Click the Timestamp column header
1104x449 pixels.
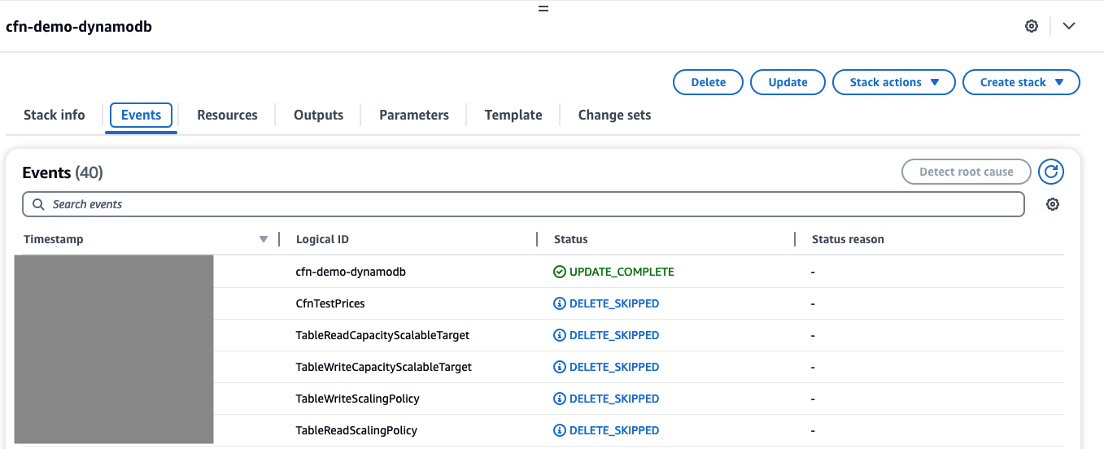54,239
